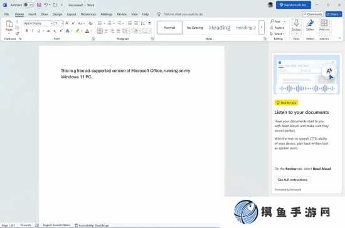Open the Comments pane
Viewport: 345px width, 228px height.
point(313,14)
